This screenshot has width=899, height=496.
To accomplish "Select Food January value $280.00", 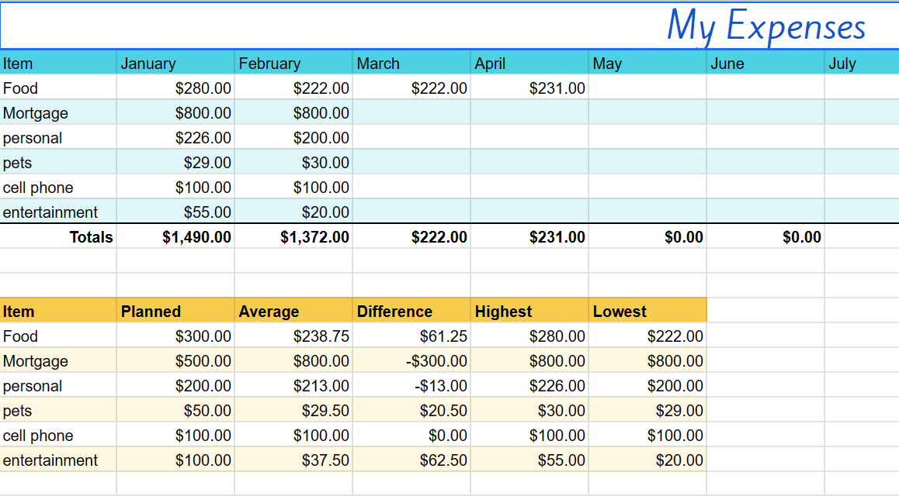I will click(175, 88).
